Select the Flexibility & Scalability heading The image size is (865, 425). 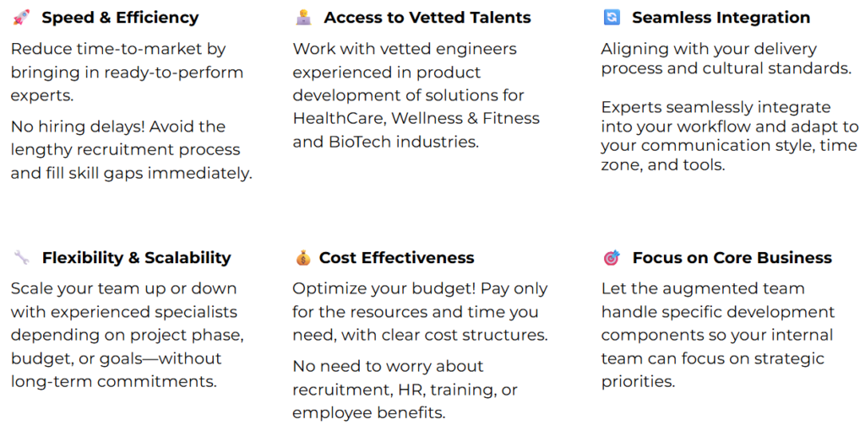(136, 258)
